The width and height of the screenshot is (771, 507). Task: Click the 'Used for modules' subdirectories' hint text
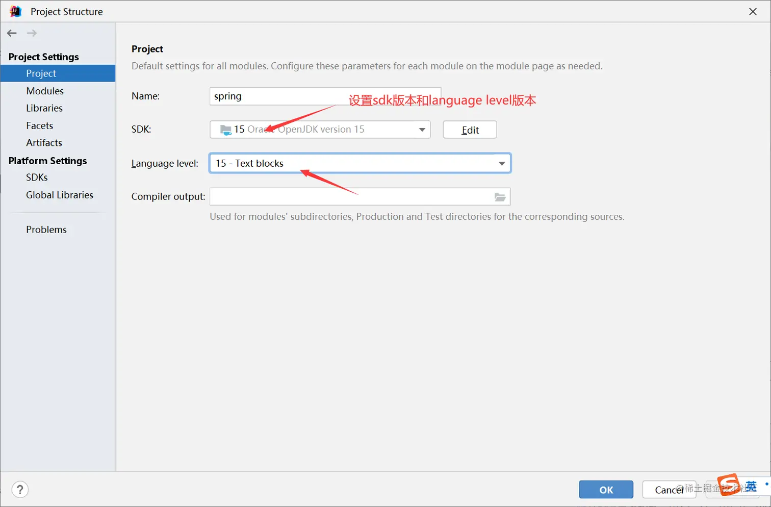(x=417, y=217)
